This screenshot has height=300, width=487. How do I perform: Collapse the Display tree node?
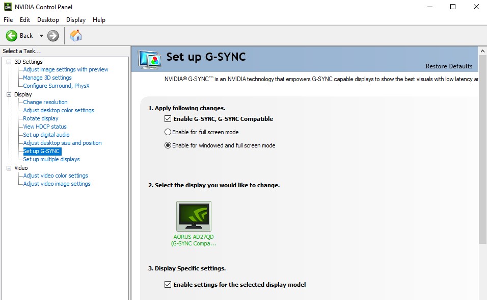pos(9,94)
